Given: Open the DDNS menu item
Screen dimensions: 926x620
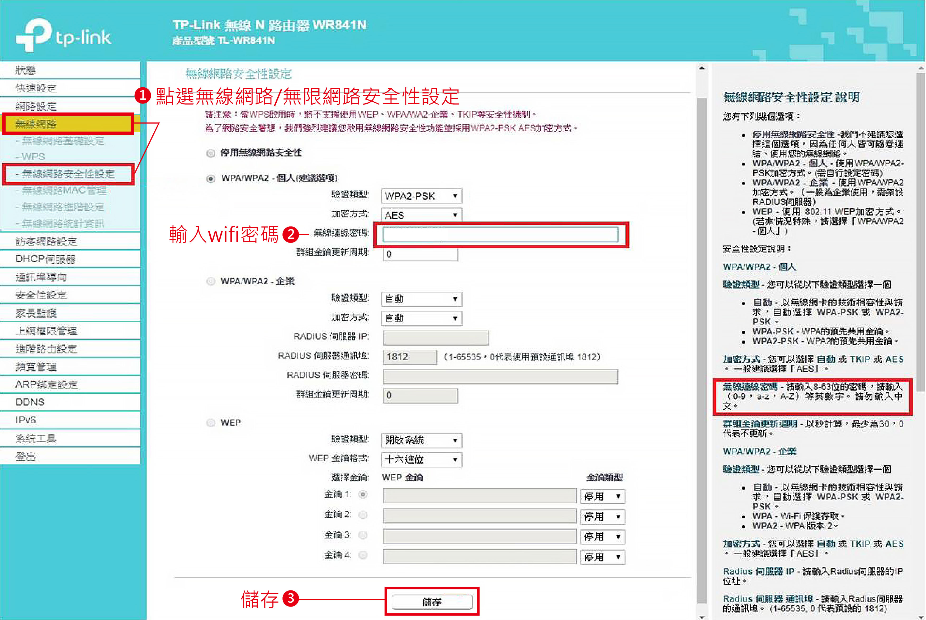Looking at the screenshot, I should point(70,402).
